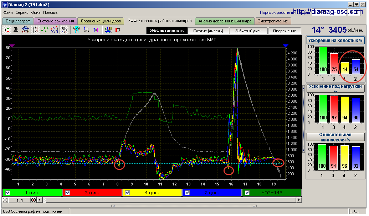Image resolution: width=369 pixels, height=216 pixels.
Task: Select the Зубчатый диск sub-tab
Action: (x=248, y=31)
